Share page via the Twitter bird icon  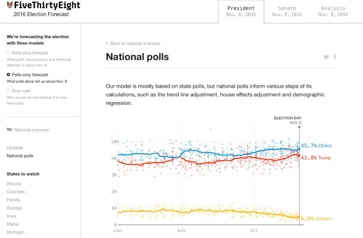tap(326, 57)
